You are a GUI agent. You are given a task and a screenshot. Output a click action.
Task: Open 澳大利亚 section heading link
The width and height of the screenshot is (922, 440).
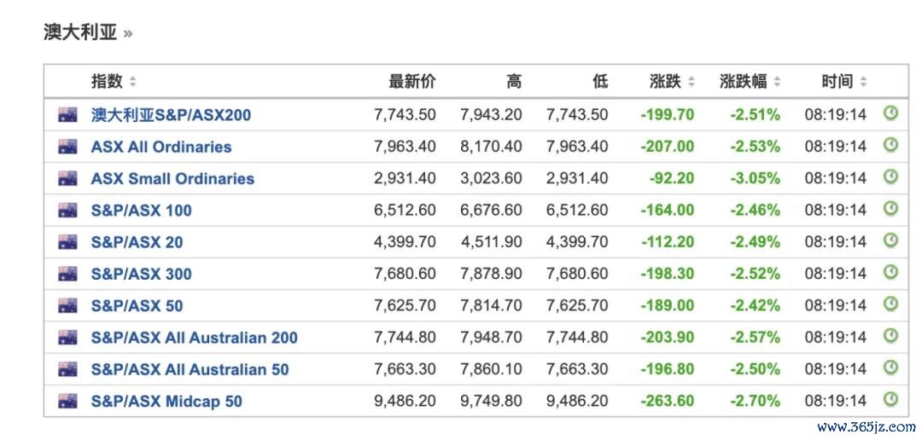(88, 32)
